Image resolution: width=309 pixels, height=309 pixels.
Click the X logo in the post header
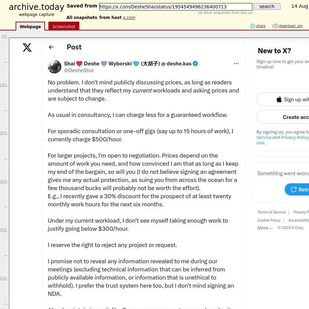pos(27,47)
